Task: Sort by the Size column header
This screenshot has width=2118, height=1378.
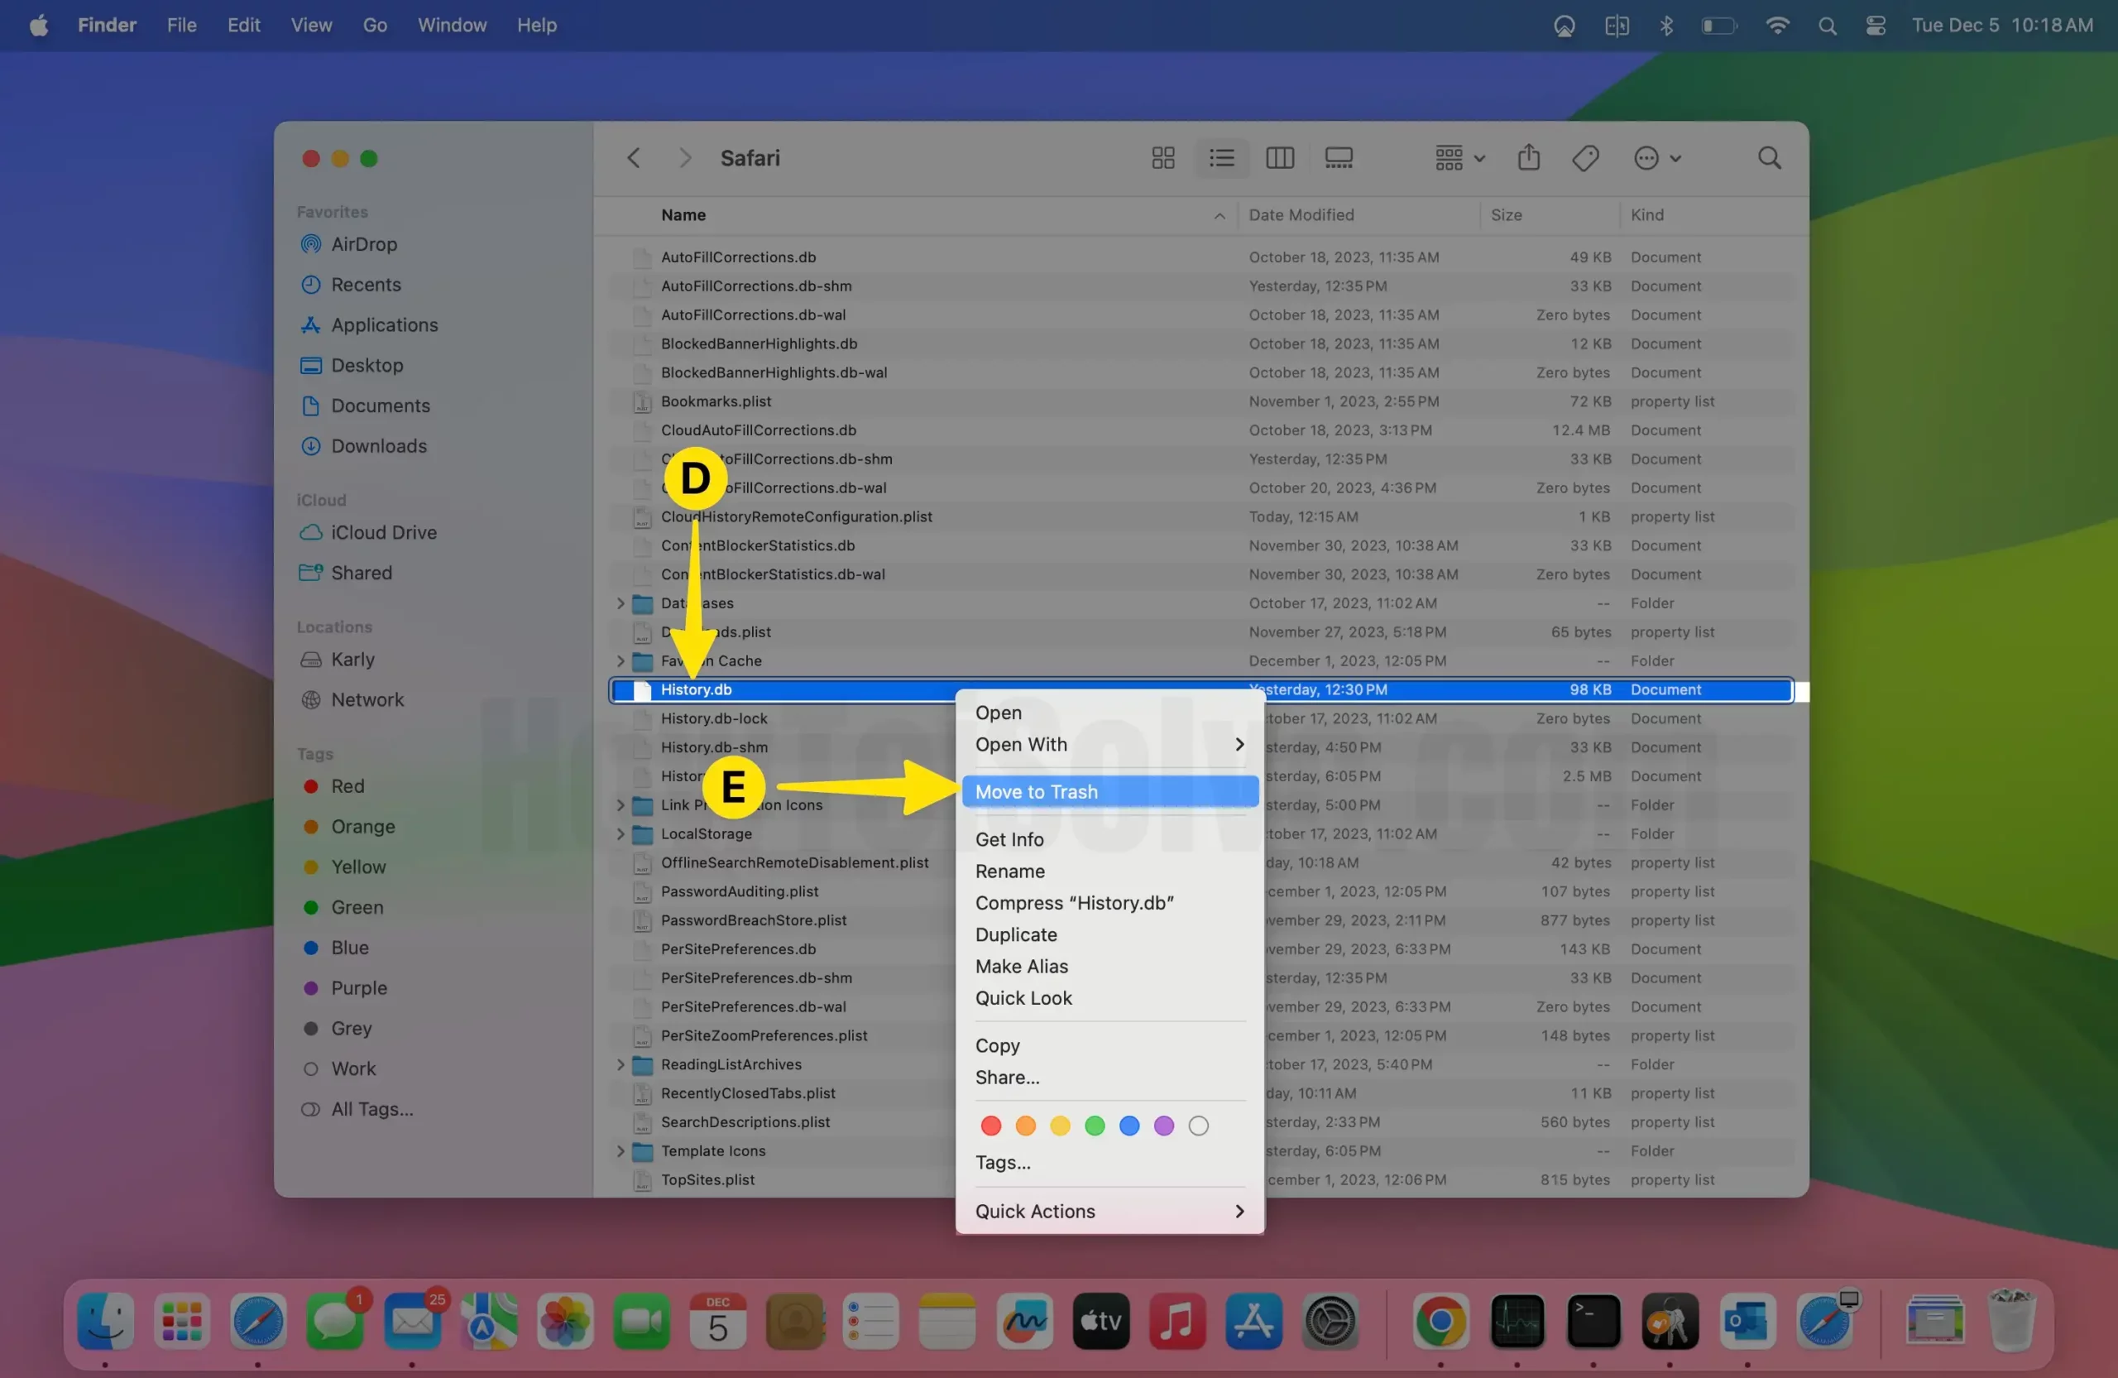Action: point(1550,214)
